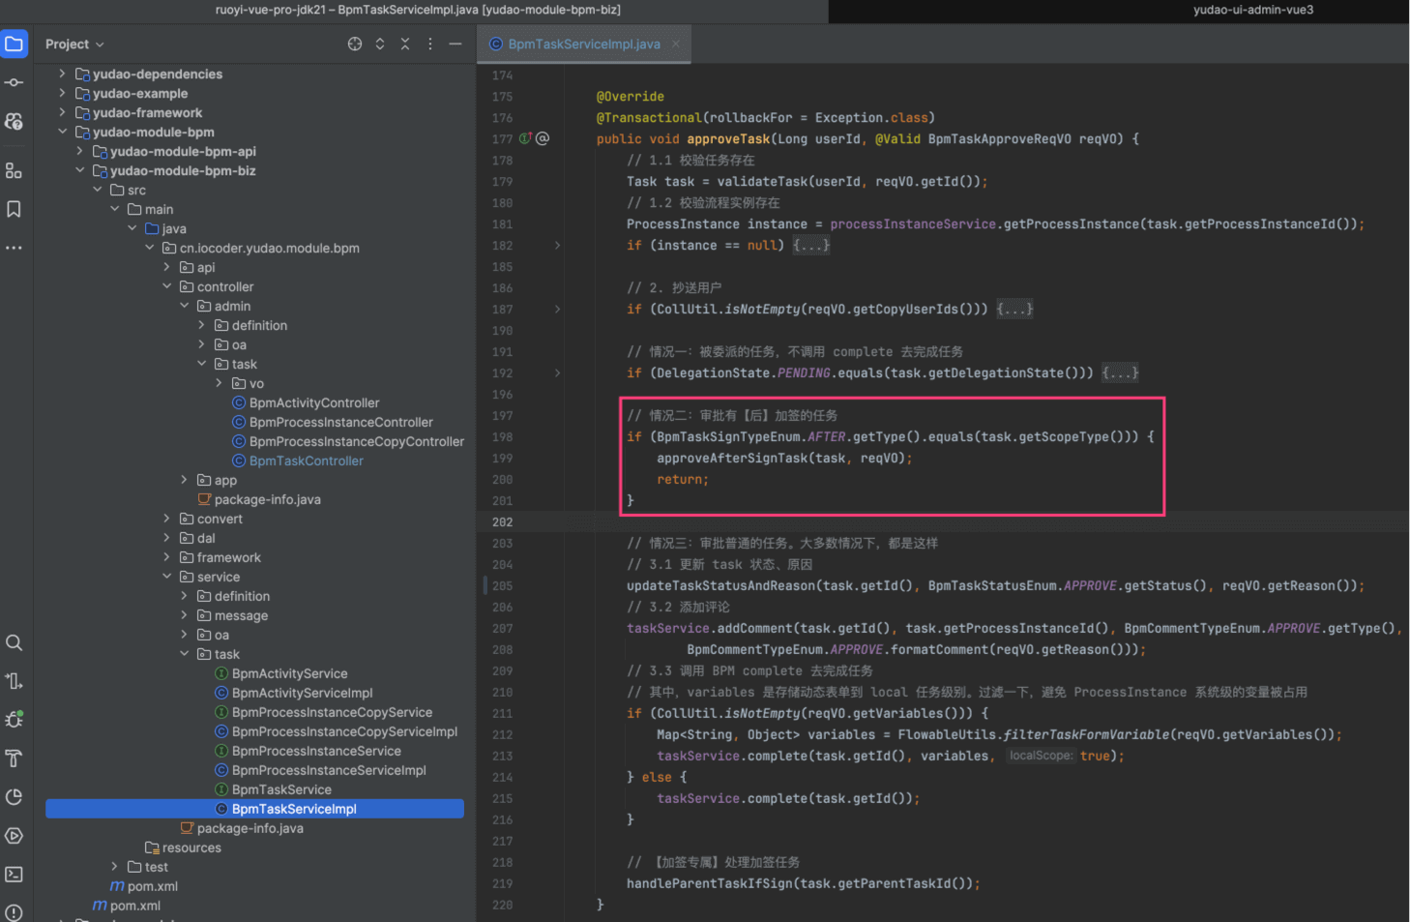This screenshot has width=1410, height=922.
Task: Unfold collapsed block at line 182
Action: tap(557, 246)
